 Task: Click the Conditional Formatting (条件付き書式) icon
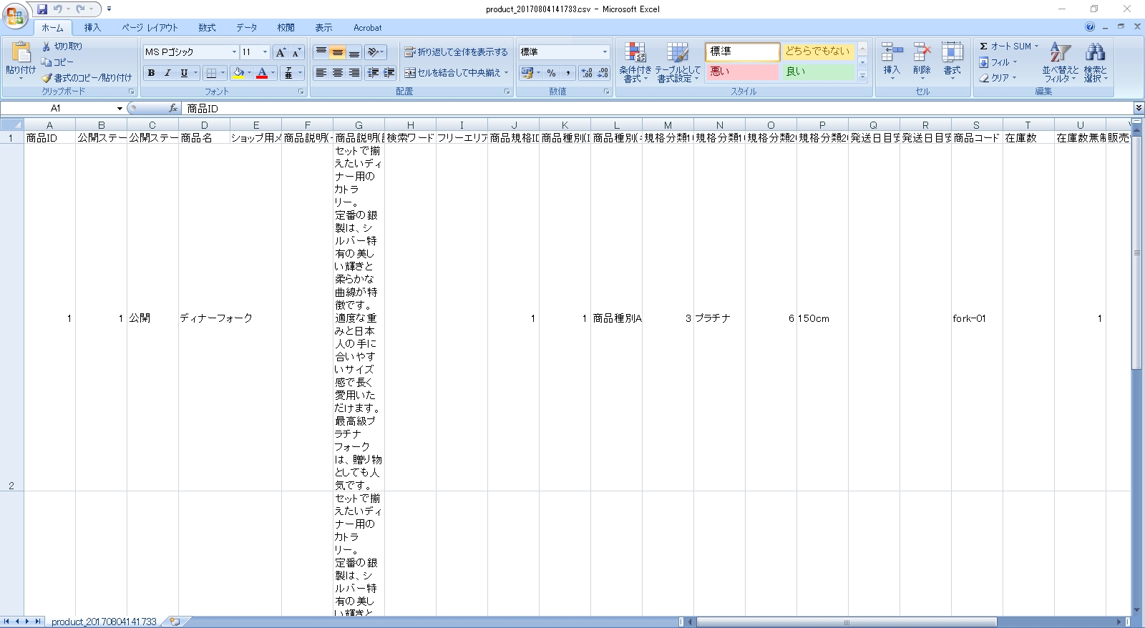(635, 53)
